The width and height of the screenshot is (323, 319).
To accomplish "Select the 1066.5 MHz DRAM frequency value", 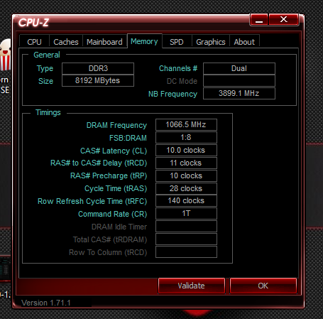I will [x=186, y=124].
